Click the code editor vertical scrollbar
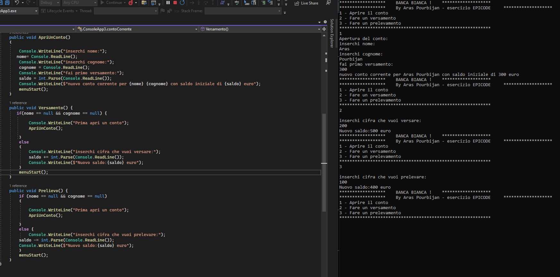Image resolution: width=560 pixels, height=277 pixels. tap(324, 144)
